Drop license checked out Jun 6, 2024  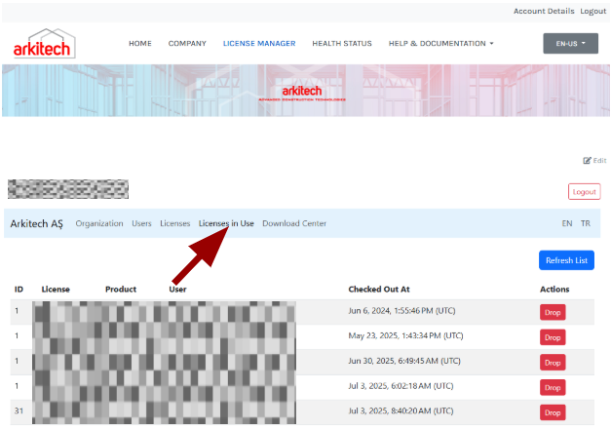553,312
